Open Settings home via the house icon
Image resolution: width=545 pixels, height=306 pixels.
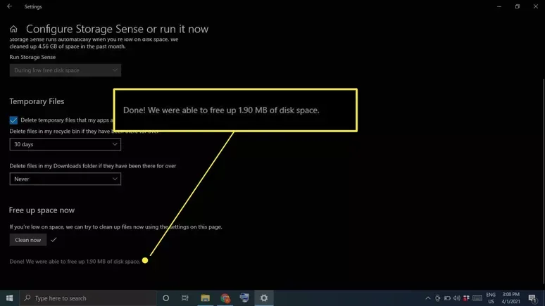point(13,29)
